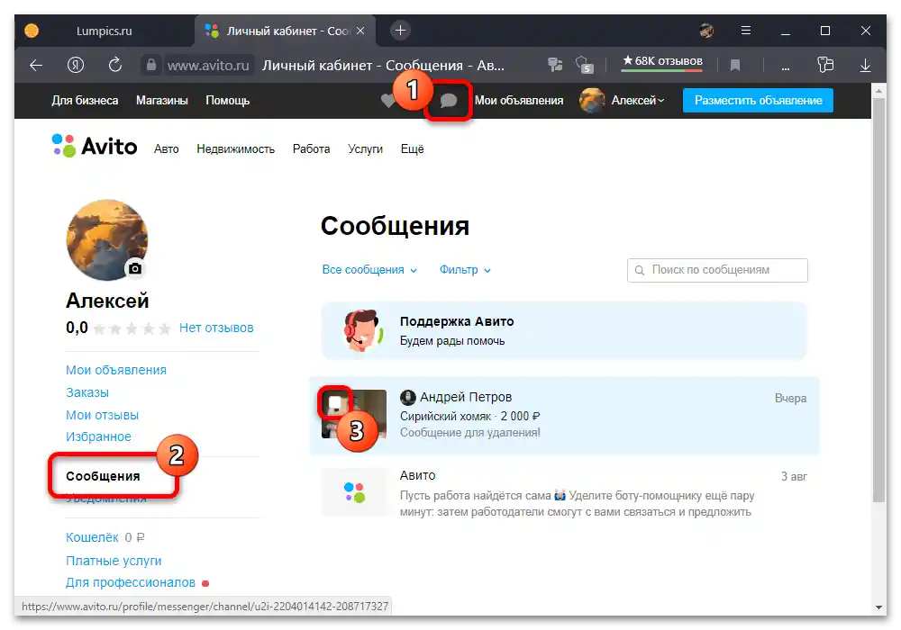
Task: Open the Авито bot message
Action: (564, 493)
